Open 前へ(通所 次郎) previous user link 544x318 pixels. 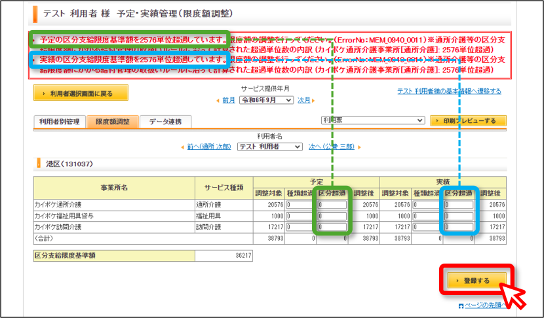[x=209, y=147]
